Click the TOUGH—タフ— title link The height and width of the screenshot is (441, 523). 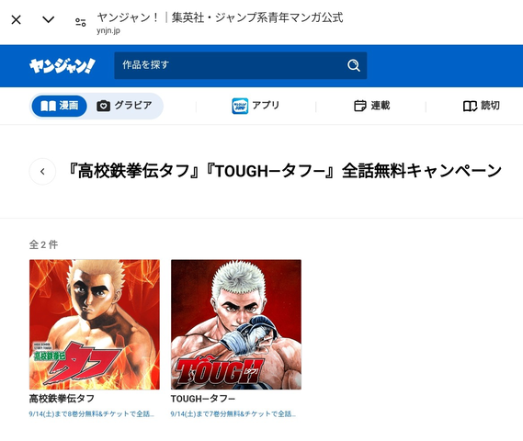(203, 399)
